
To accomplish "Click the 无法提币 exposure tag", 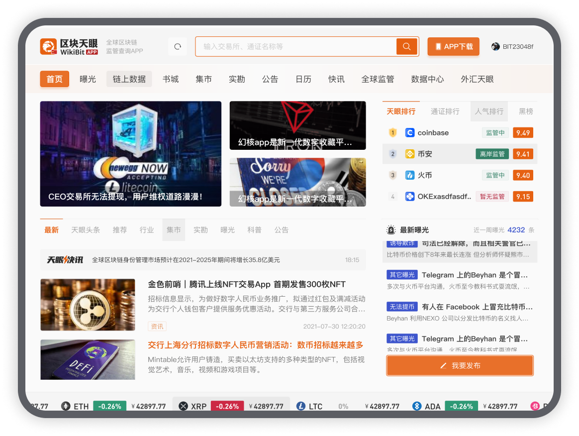I will coord(402,307).
